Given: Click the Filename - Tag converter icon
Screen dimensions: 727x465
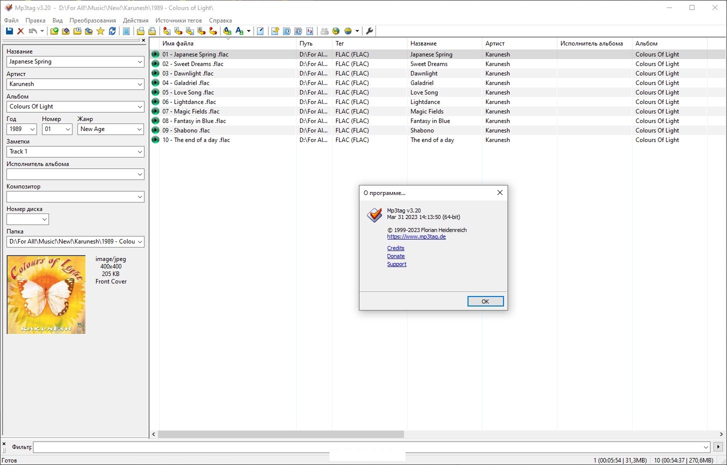Looking at the screenshot, I should click(178, 31).
